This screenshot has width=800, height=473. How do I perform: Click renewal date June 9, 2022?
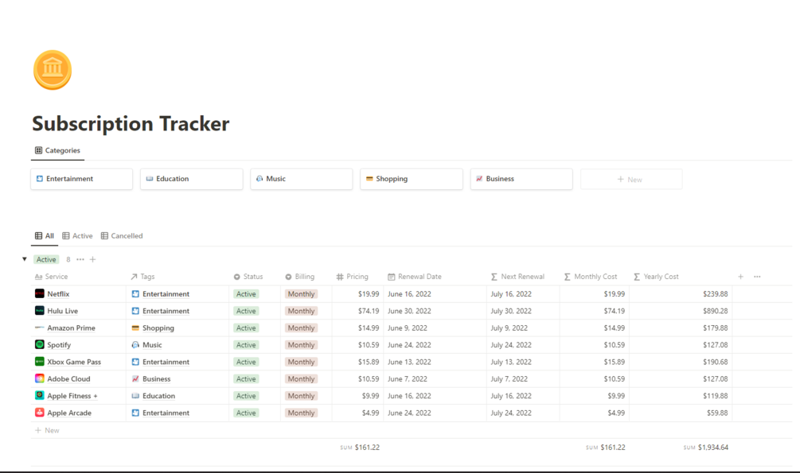[x=407, y=328]
